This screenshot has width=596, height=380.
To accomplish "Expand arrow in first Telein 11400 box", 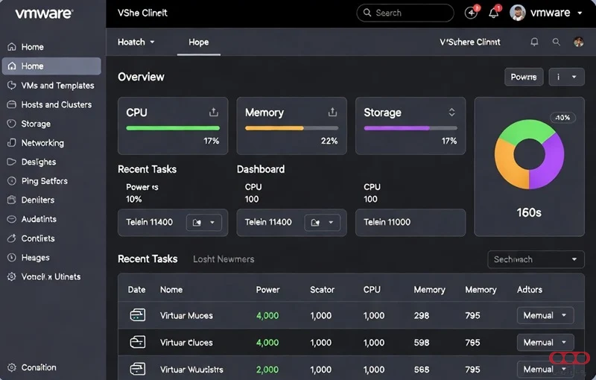I will pos(212,222).
